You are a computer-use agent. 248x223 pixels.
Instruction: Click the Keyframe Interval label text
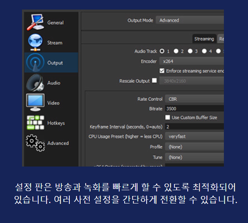pyautogui.click(x=126, y=127)
